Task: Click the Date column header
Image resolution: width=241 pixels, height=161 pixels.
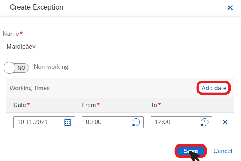Action: pyautogui.click(x=20, y=105)
